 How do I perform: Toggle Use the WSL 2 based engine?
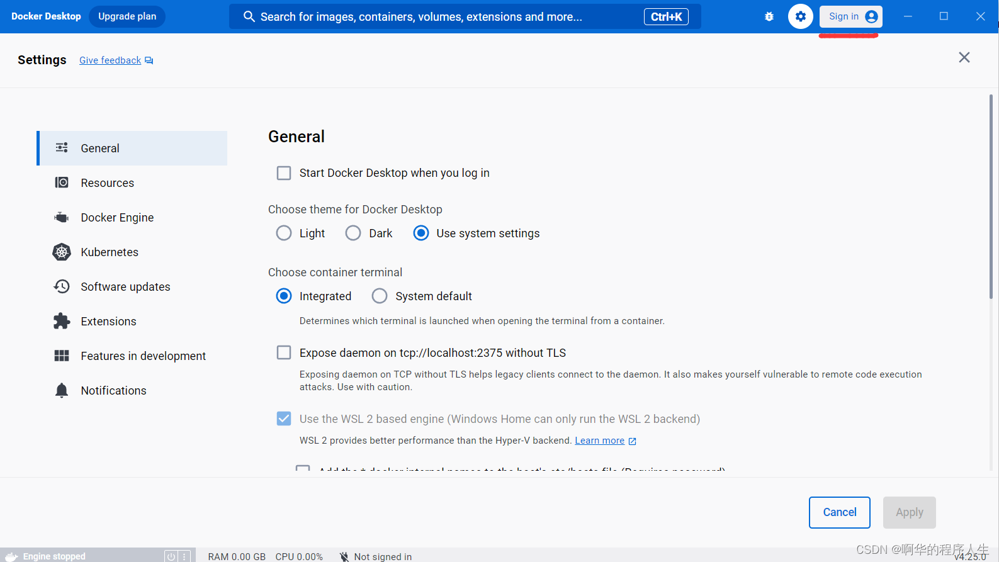284,419
